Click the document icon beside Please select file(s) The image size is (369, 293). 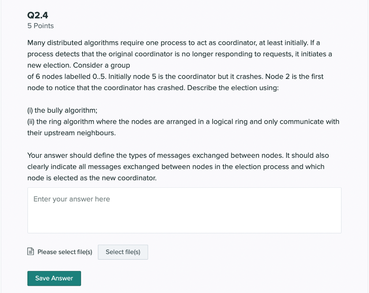tap(31, 251)
